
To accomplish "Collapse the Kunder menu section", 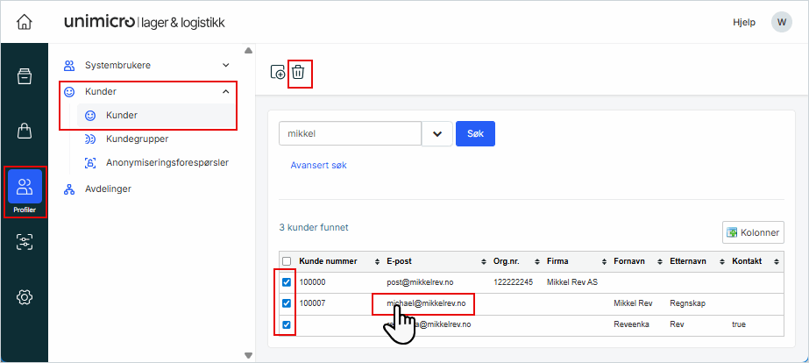I will [225, 91].
